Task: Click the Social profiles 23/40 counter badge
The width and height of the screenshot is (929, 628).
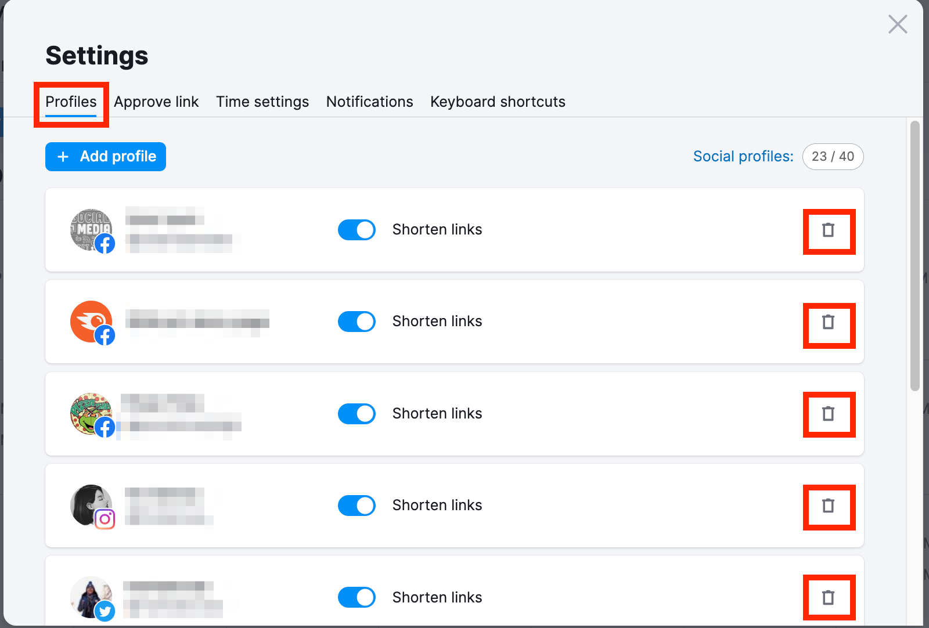Action: point(833,157)
